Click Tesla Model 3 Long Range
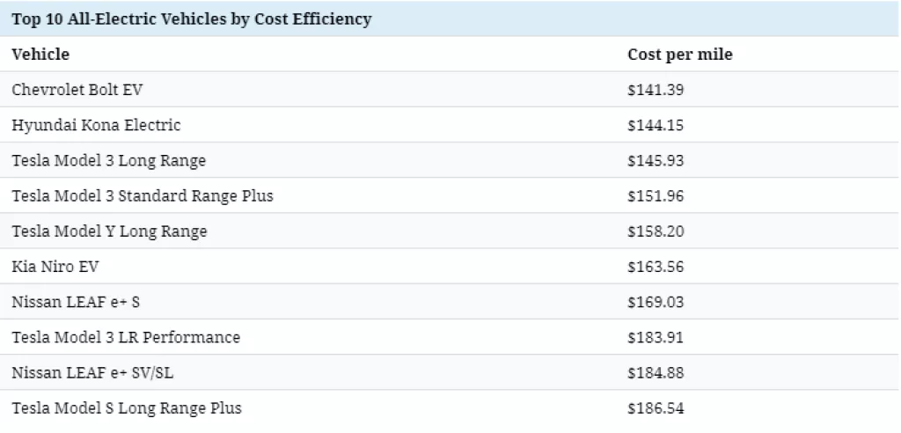 (x=109, y=161)
